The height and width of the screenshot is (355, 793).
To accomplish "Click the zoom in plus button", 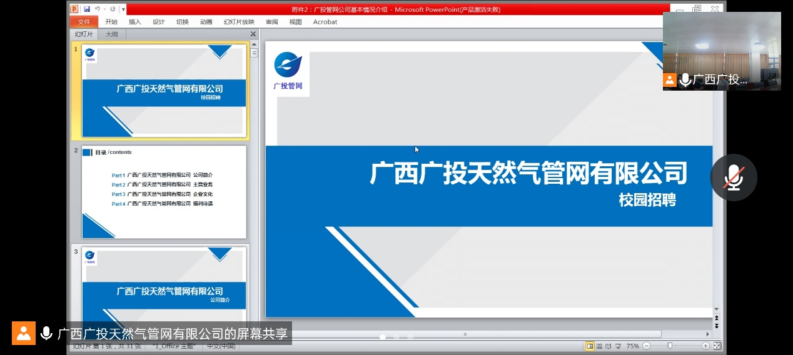I will (705, 346).
